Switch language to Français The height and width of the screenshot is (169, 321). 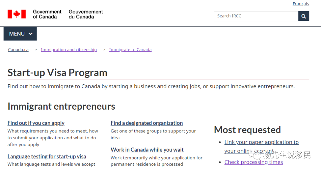(301, 4)
